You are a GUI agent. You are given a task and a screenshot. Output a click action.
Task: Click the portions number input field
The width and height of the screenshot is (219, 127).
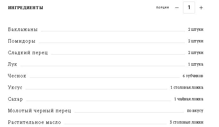click(x=189, y=8)
